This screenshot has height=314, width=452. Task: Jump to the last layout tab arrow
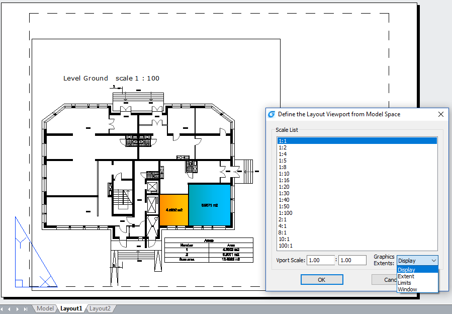(26, 309)
